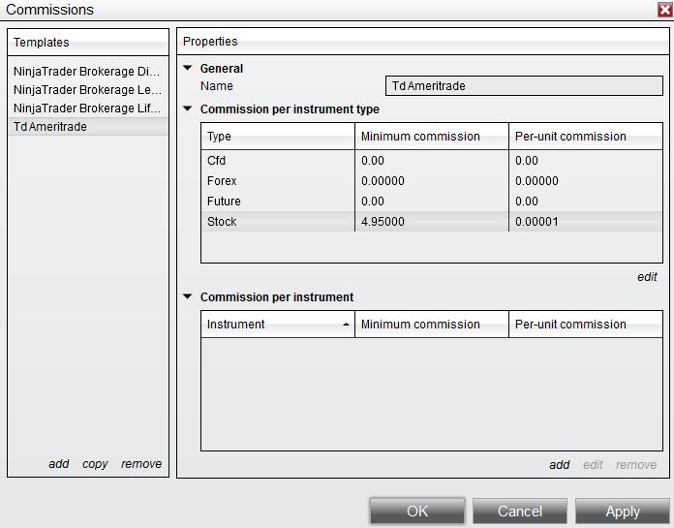This screenshot has height=528, width=674.
Task: Click the Properties panel header
Action: (x=423, y=42)
